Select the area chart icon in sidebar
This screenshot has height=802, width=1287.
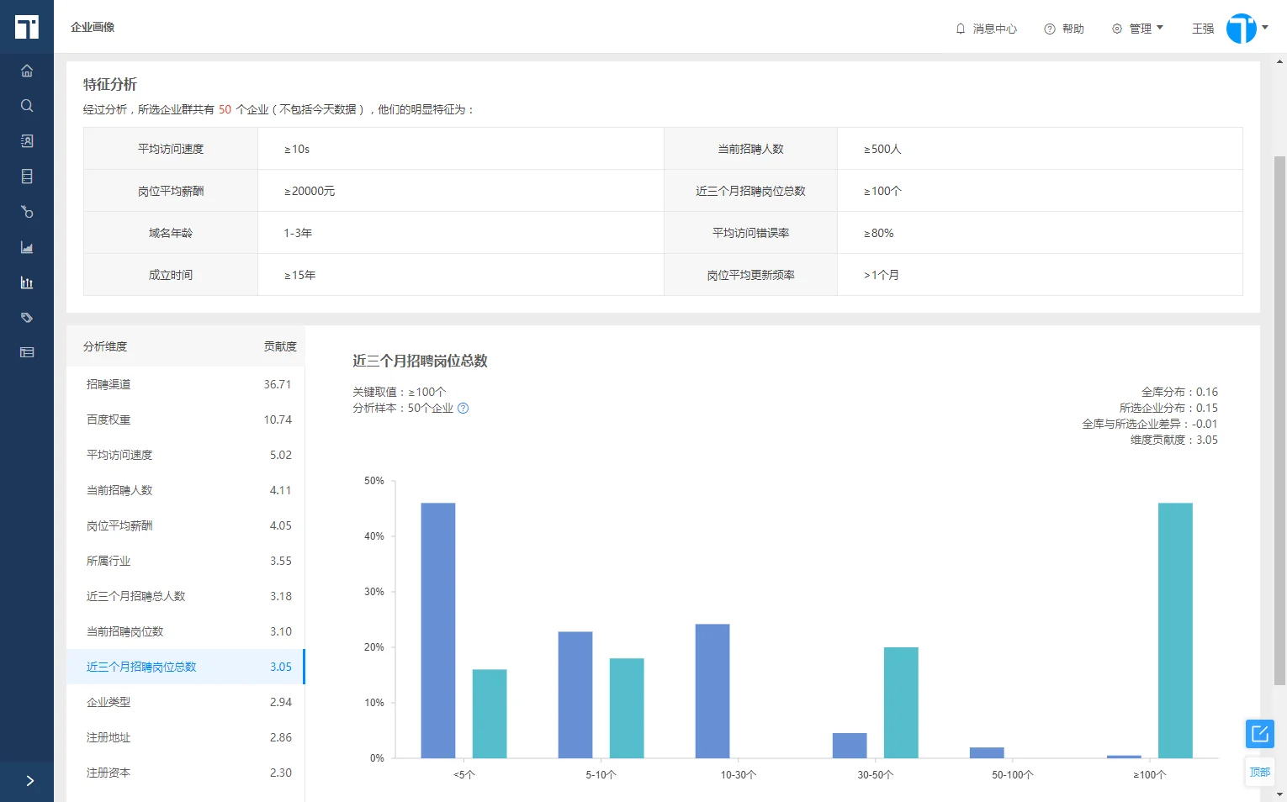[x=27, y=246]
